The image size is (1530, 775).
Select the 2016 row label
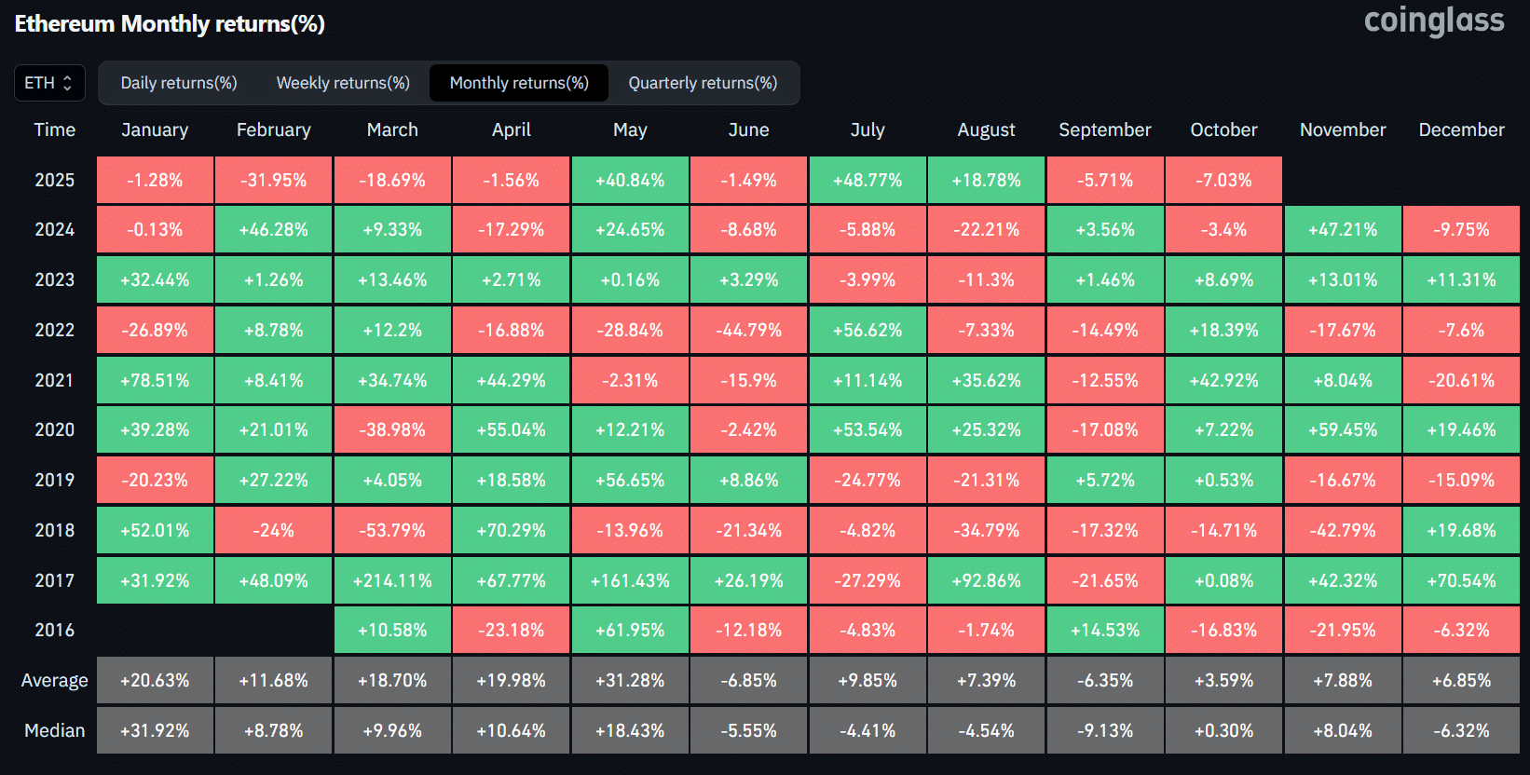tap(54, 630)
